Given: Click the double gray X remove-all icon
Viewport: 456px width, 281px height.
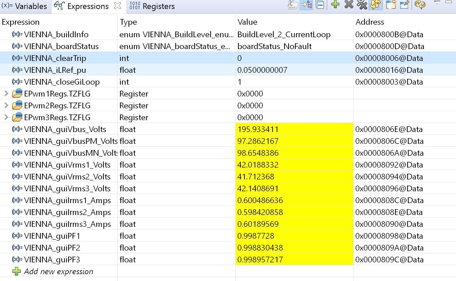Looking at the screenshot, I should coord(362,5).
